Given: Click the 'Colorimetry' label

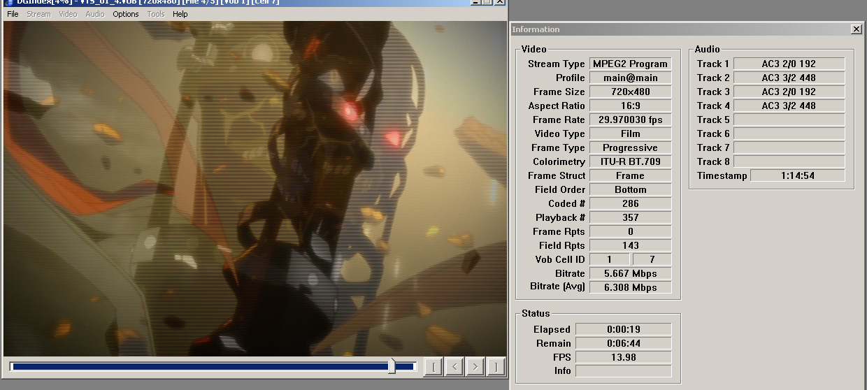Looking at the screenshot, I should (x=559, y=161).
